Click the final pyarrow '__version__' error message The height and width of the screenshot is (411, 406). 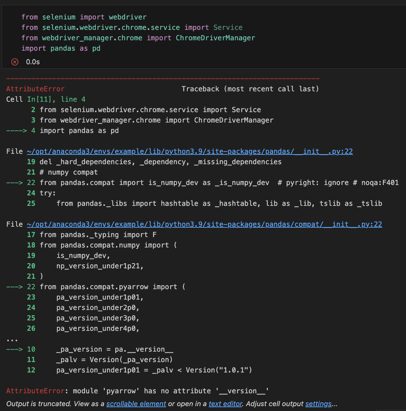171,391
